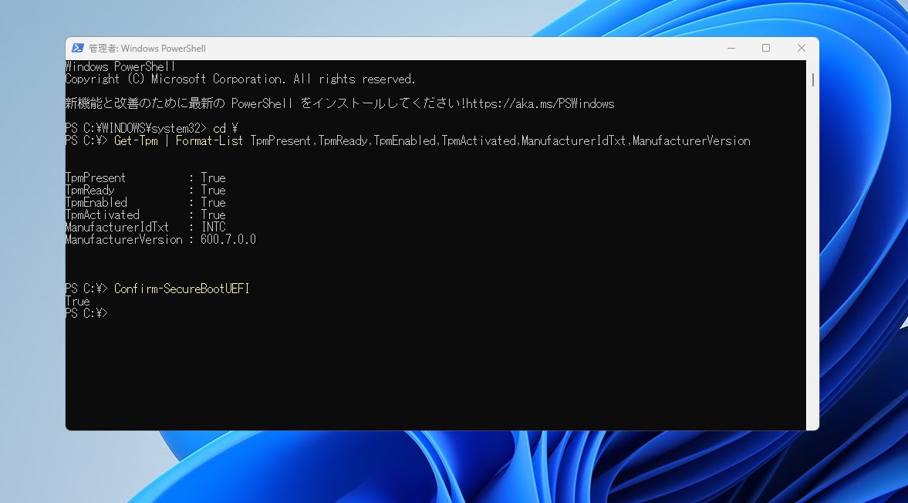The image size is (908, 503).
Task: Click the 'TpmReady' output row label
Action: point(89,191)
